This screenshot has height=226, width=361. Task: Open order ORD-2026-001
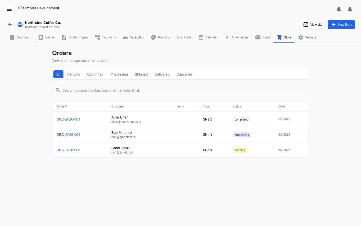tap(68, 119)
